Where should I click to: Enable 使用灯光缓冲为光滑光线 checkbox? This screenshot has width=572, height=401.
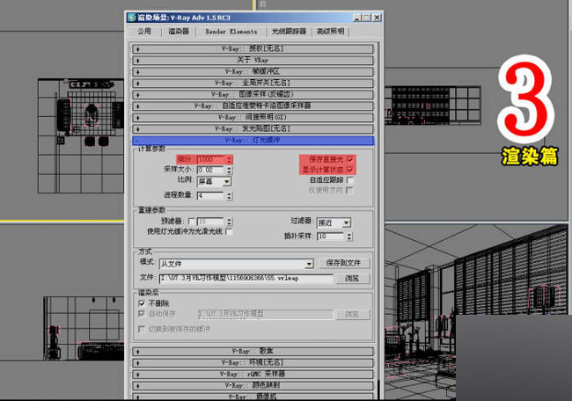tap(229, 231)
